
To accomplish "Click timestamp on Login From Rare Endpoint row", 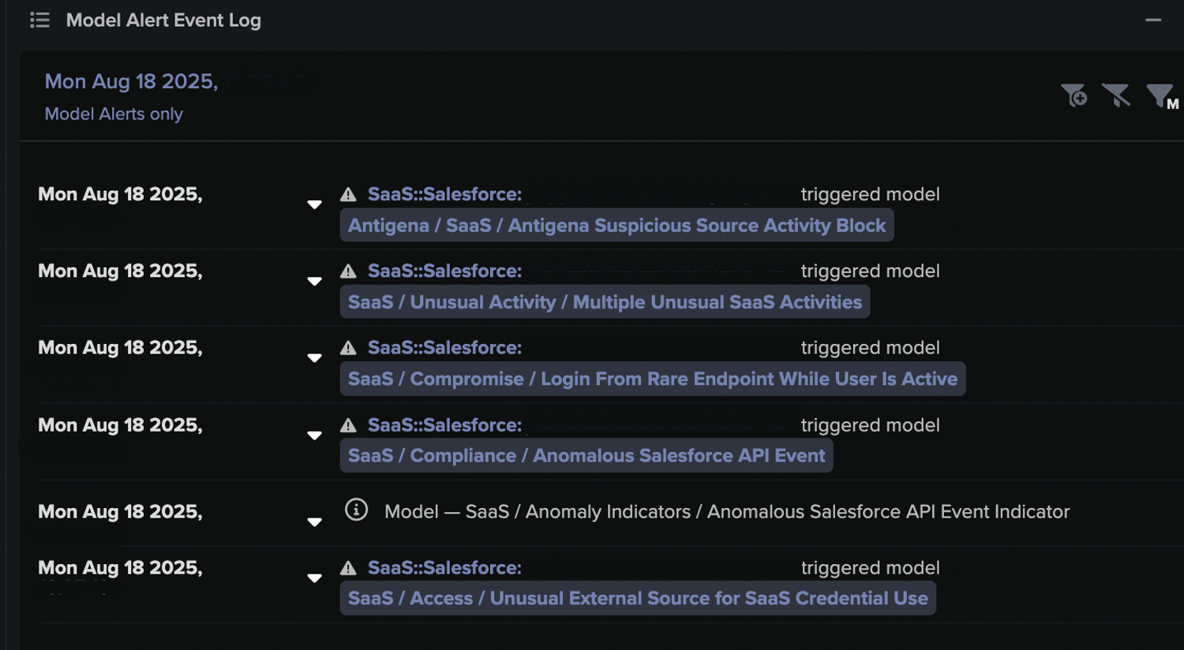I will tap(120, 347).
